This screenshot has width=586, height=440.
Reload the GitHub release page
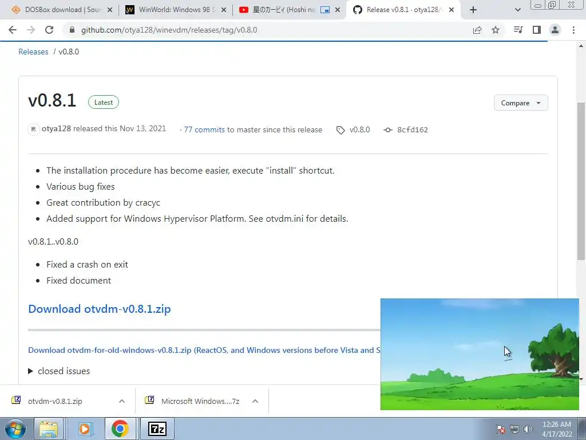click(x=49, y=30)
